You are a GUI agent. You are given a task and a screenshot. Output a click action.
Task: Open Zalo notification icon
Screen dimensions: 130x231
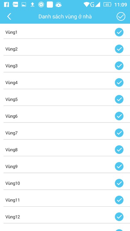(15, 5)
